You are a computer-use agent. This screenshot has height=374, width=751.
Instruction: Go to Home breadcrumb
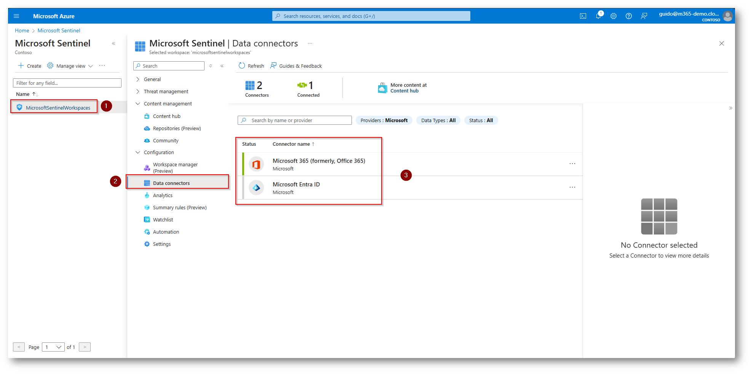(22, 30)
